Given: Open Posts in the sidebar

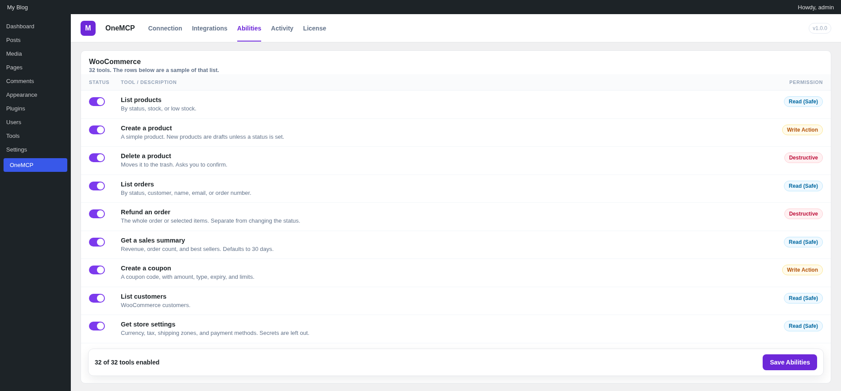Looking at the screenshot, I should [35, 40].
